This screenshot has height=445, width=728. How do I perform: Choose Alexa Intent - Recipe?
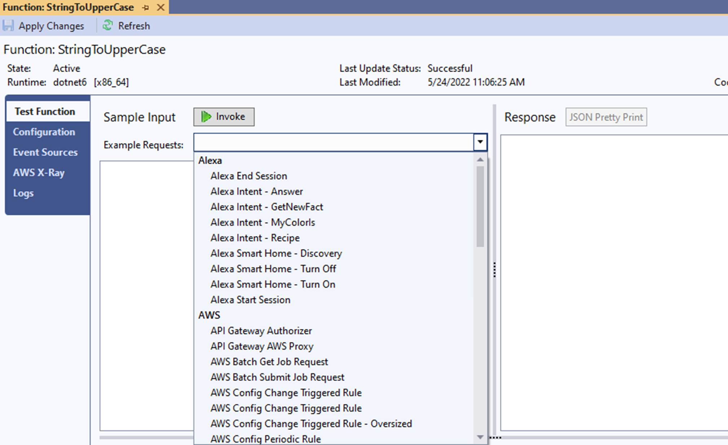point(255,238)
